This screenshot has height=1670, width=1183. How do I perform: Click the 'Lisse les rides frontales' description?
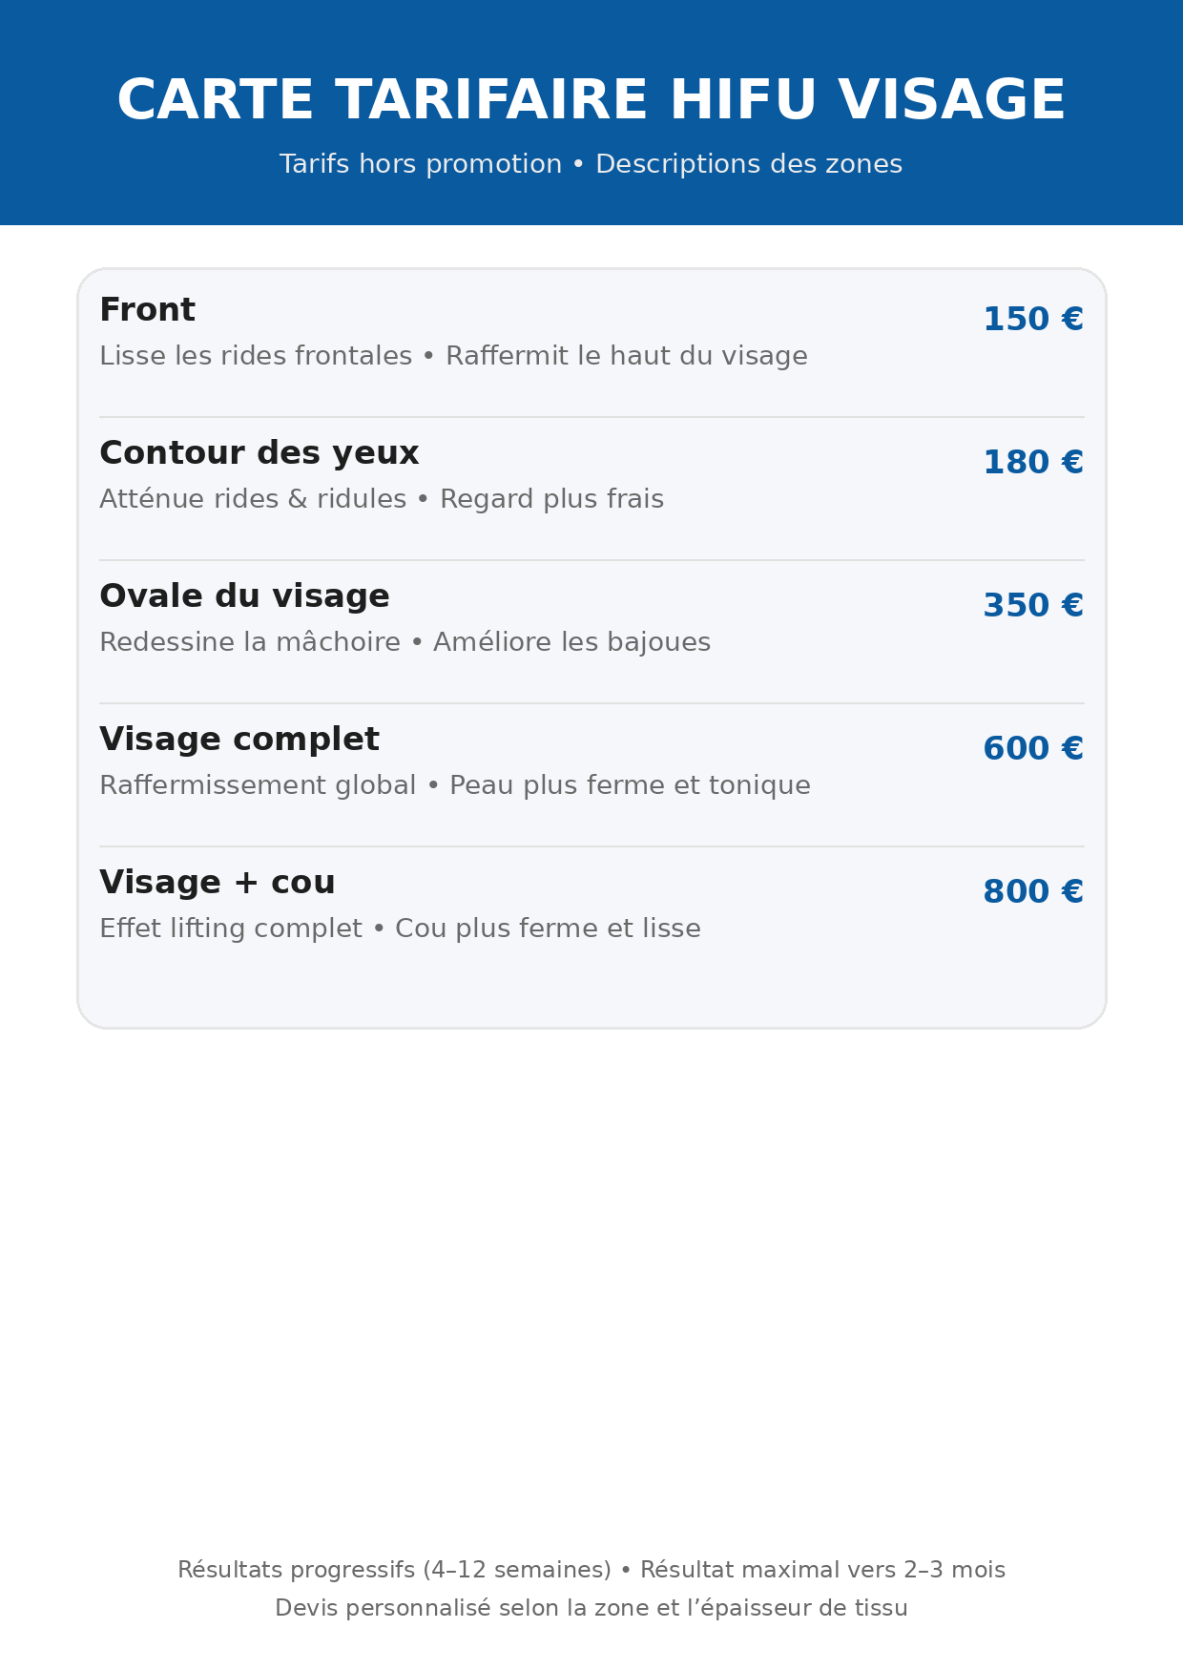click(453, 356)
